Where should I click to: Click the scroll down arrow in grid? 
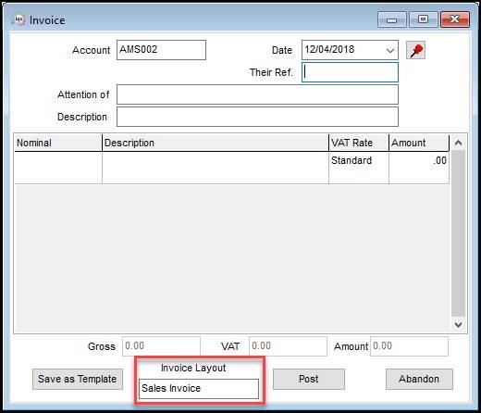458,325
